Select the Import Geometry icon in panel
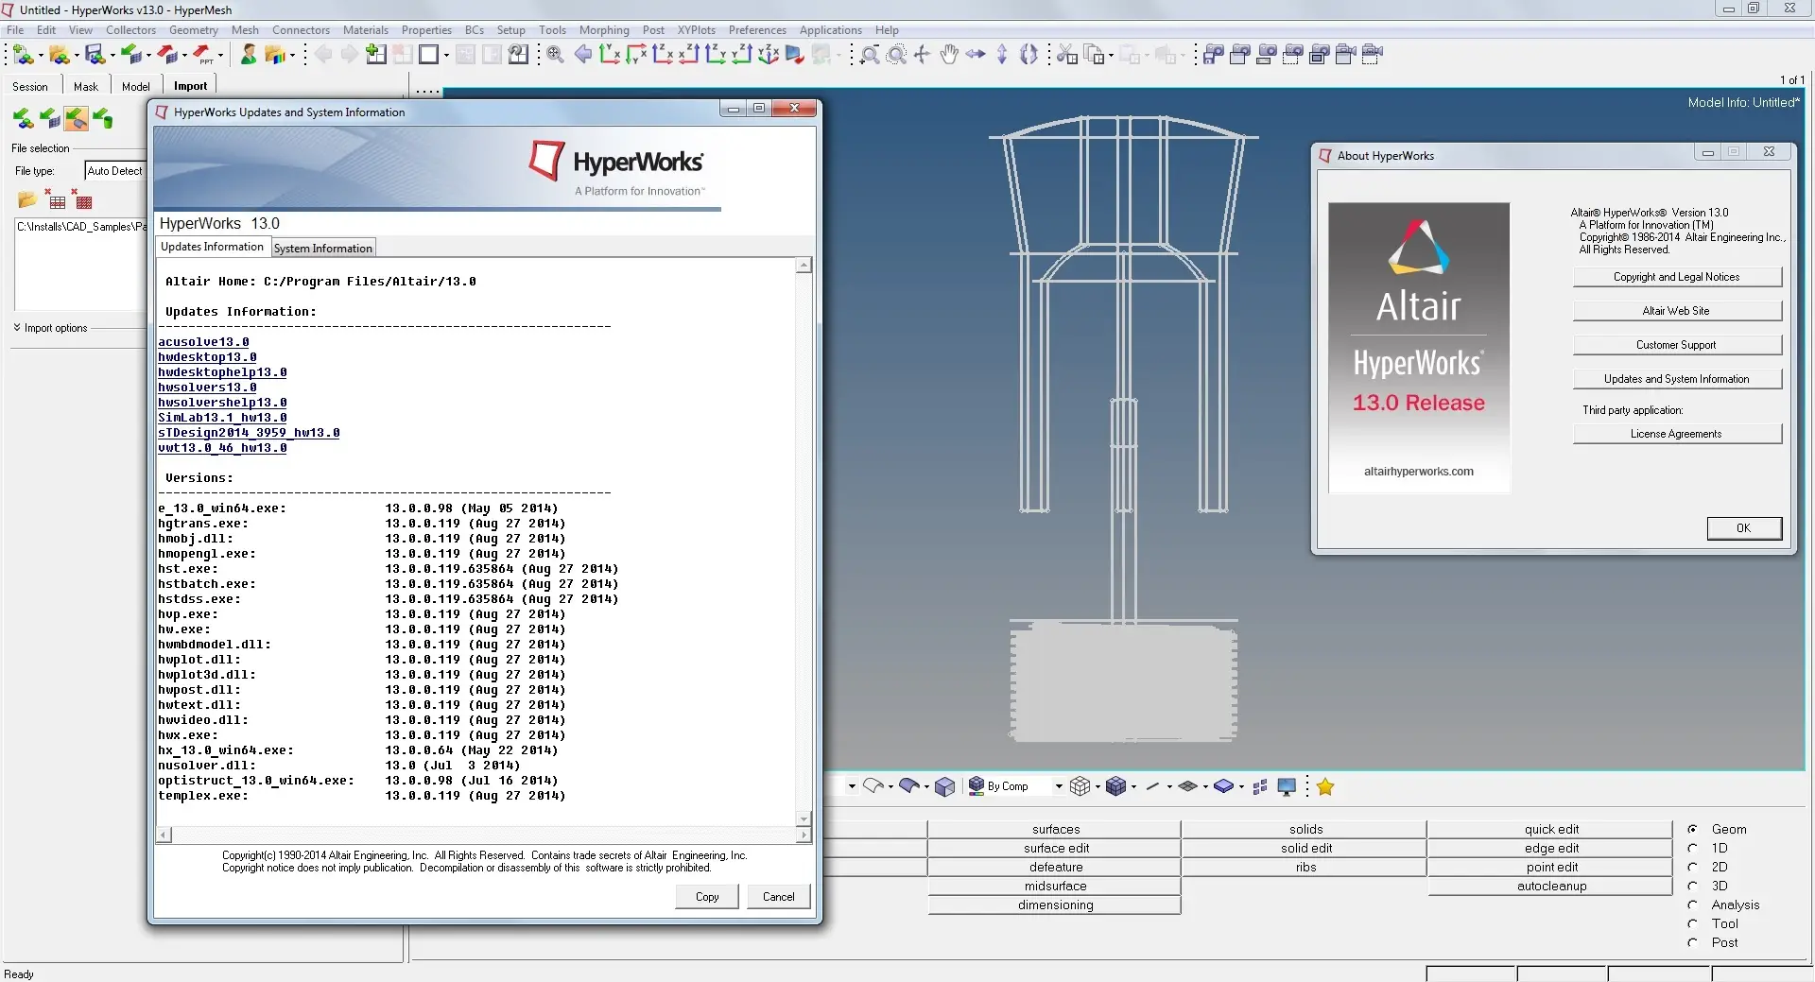This screenshot has height=982, width=1815. [77, 119]
